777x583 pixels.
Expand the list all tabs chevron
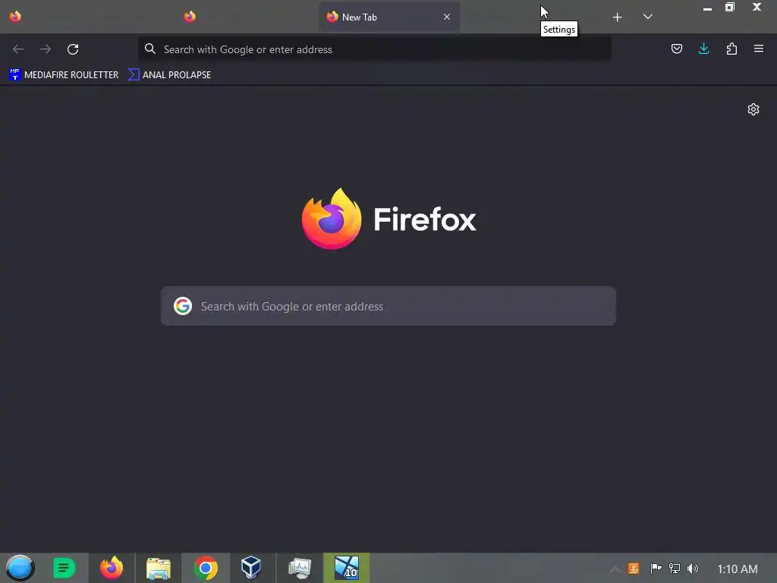coord(648,17)
